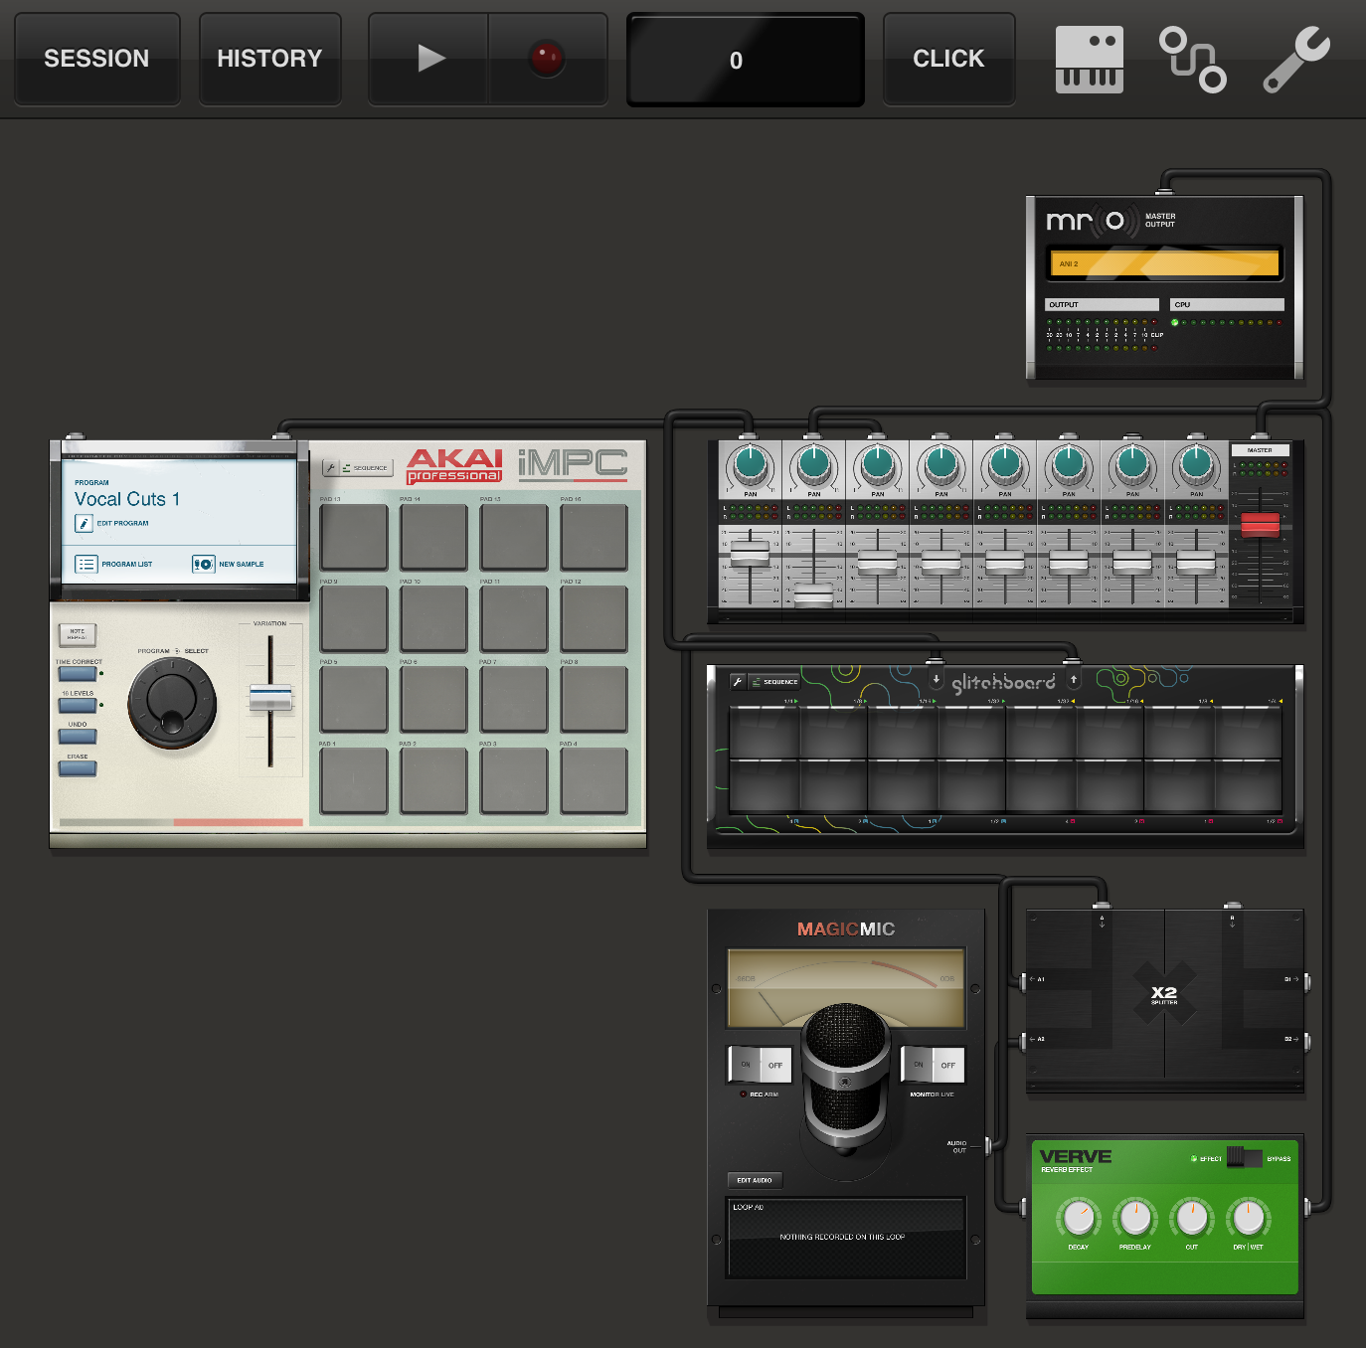Click the first mixer channel volume fader
The width and height of the screenshot is (1366, 1348).
pos(751,555)
